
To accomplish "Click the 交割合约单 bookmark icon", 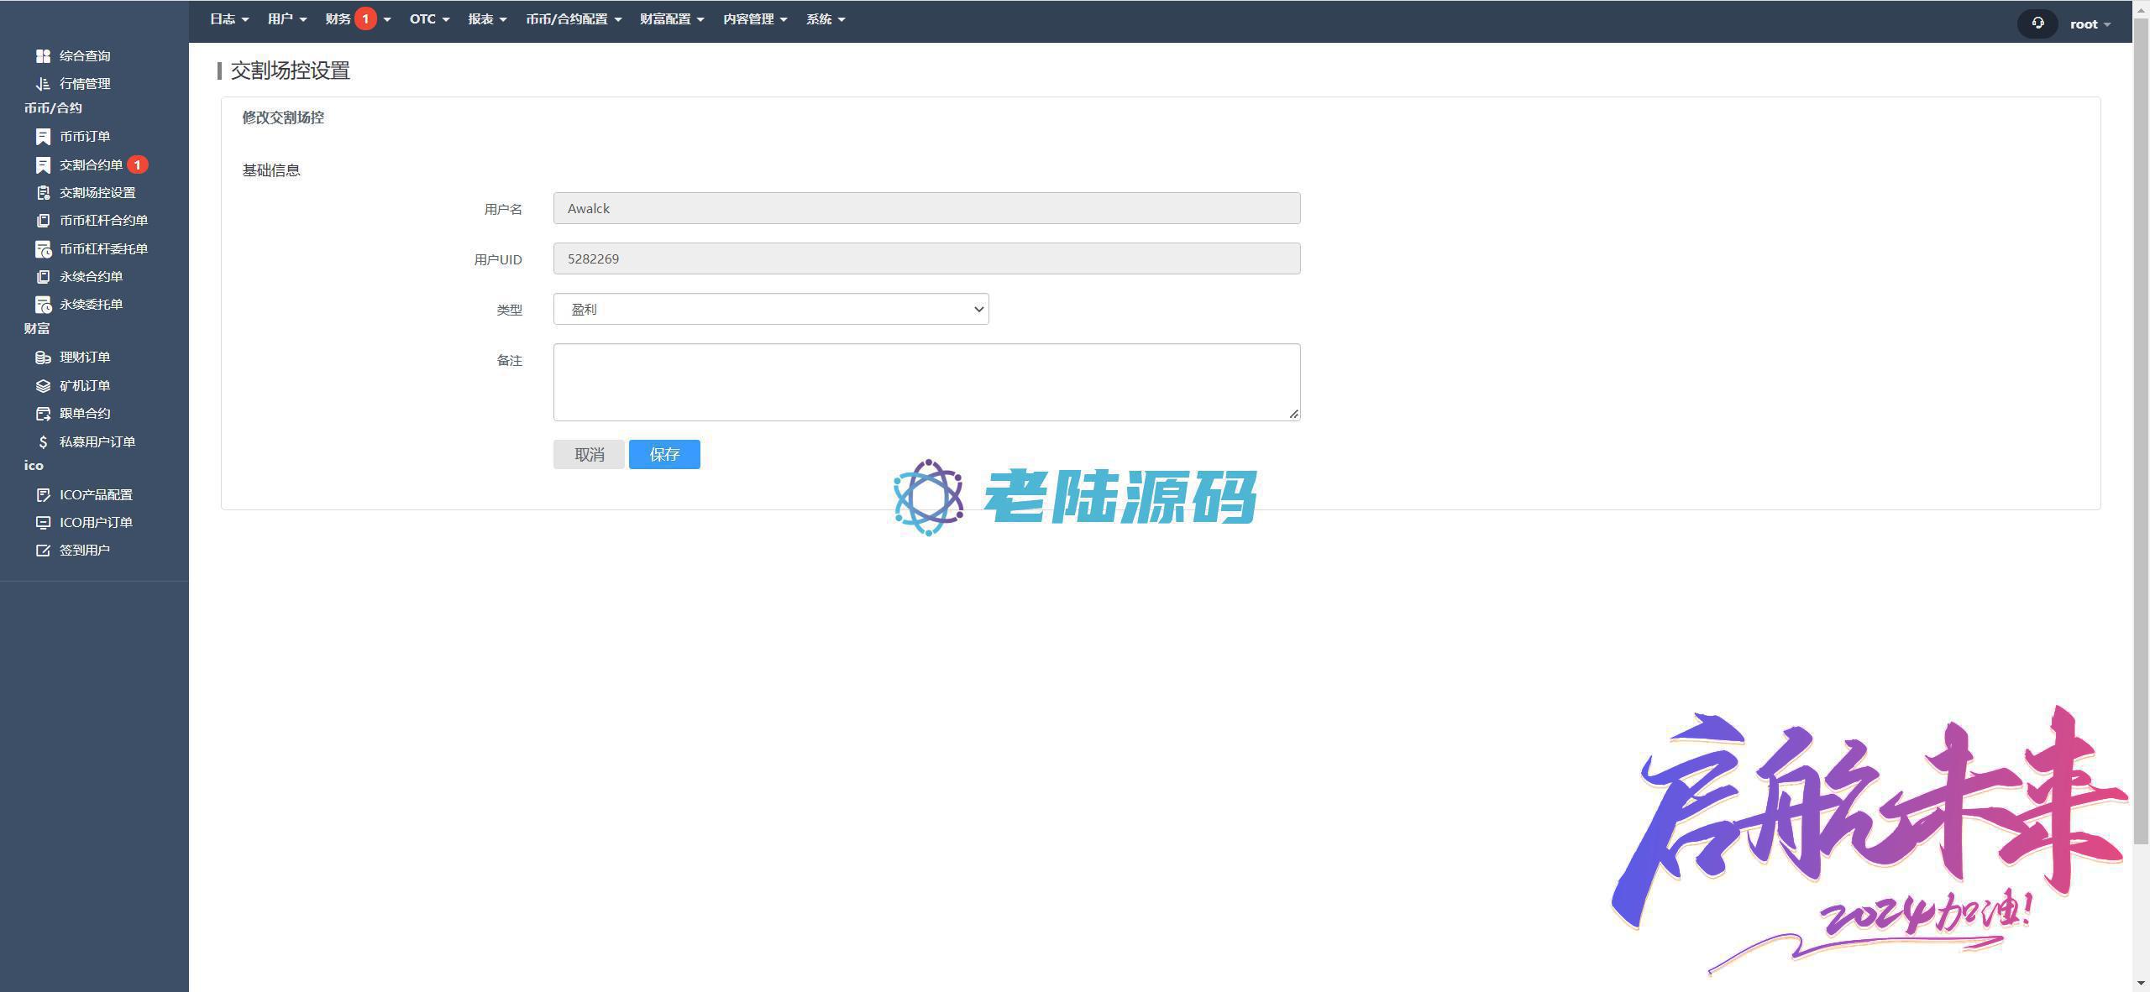I will click(x=43, y=164).
